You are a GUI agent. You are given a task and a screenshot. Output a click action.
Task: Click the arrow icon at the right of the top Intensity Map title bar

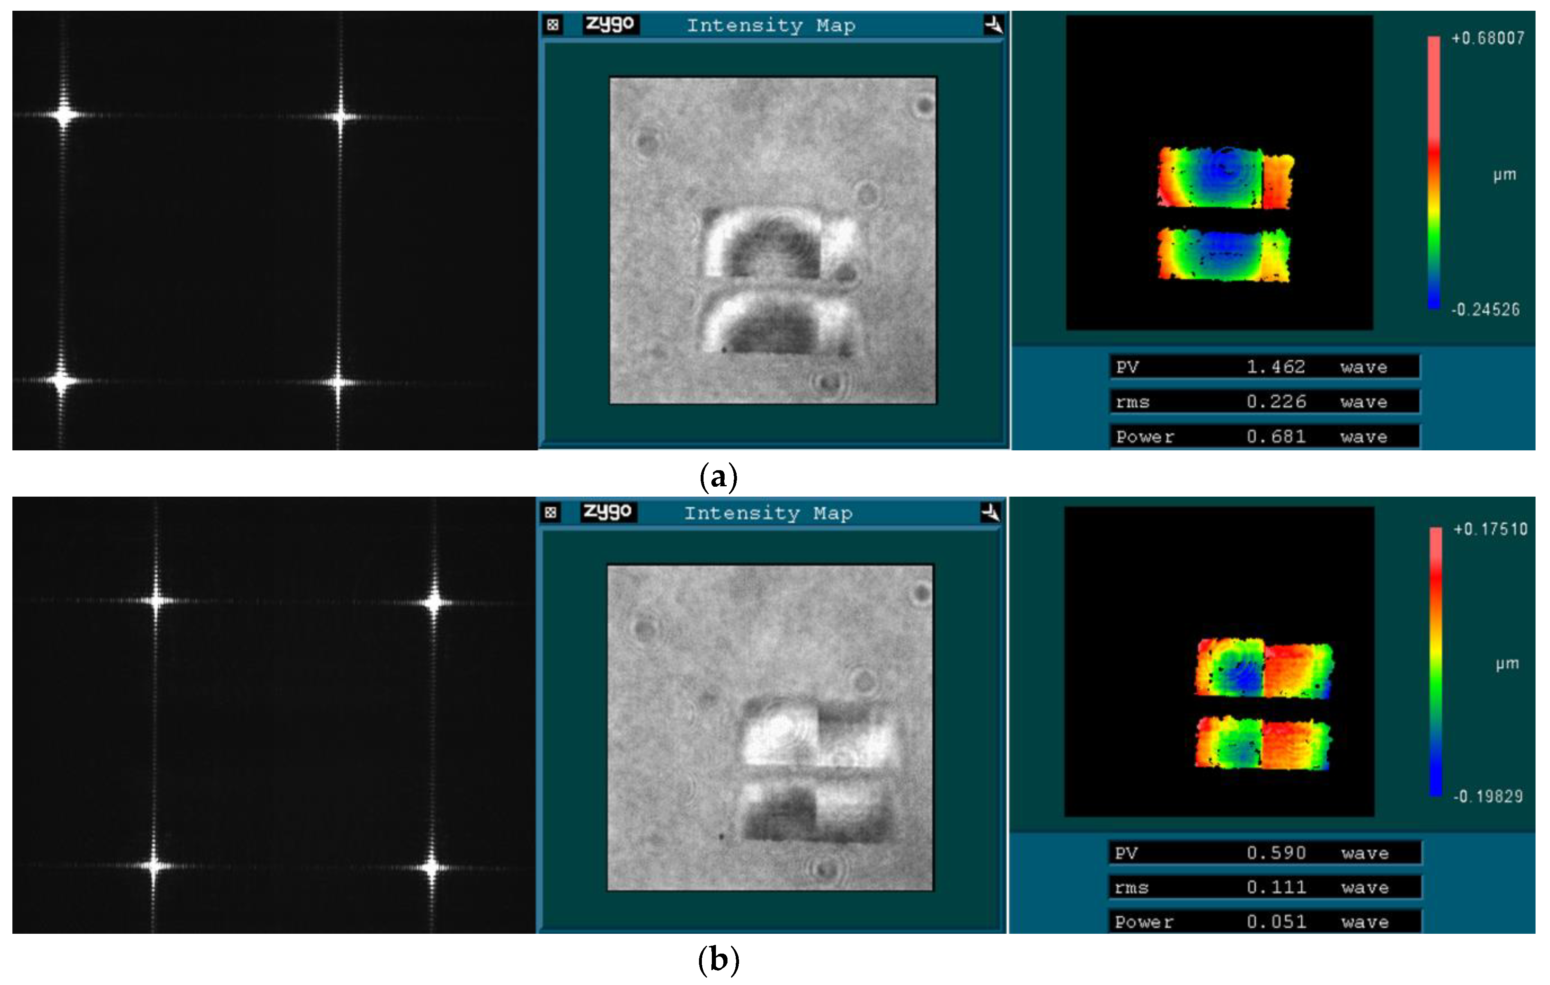[993, 25]
